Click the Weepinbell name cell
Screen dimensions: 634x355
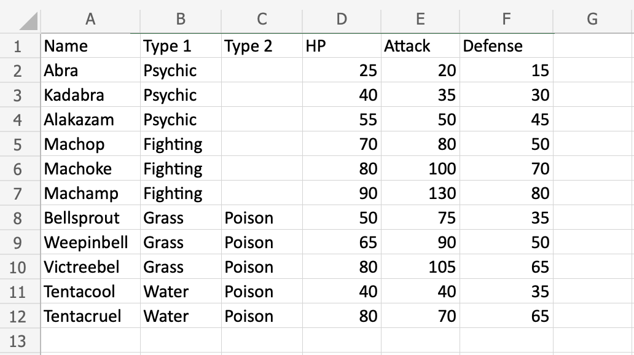click(90, 243)
